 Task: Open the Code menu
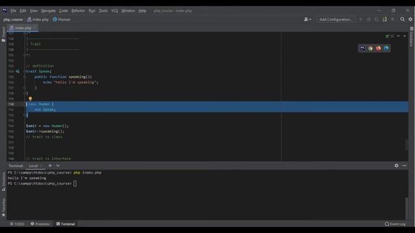64,11
